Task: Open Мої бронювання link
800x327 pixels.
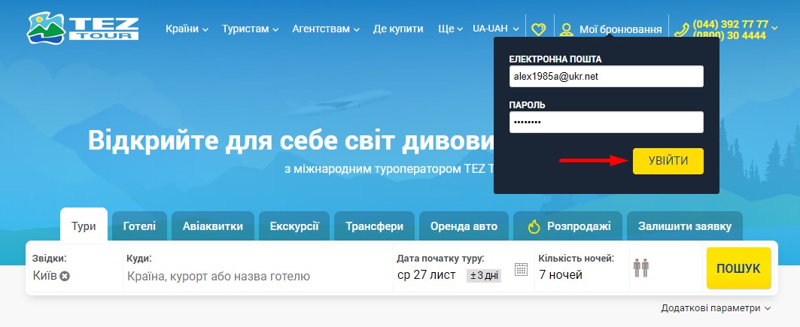Action: pyautogui.click(x=620, y=29)
